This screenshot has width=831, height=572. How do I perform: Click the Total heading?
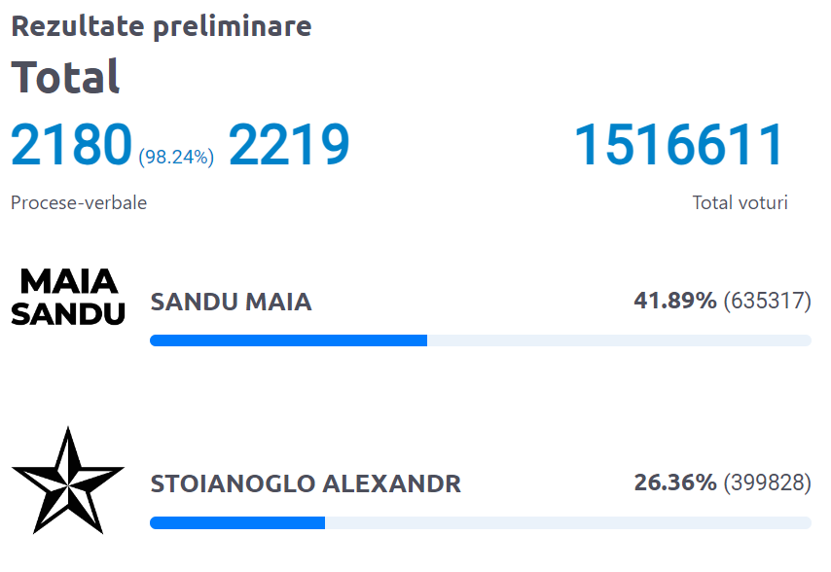click(x=65, y=77)
